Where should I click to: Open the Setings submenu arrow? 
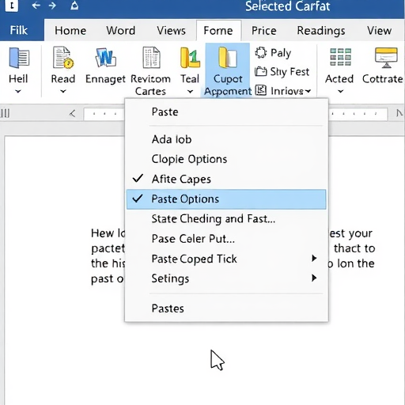(x=314, y=278)
